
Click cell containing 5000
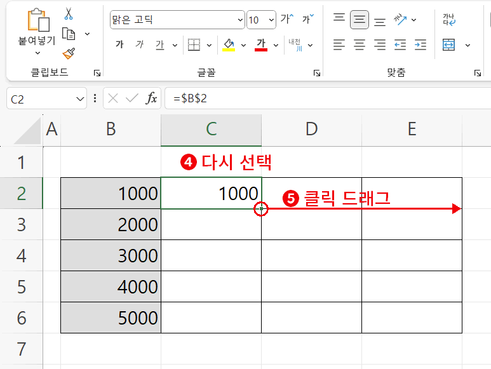111,318
